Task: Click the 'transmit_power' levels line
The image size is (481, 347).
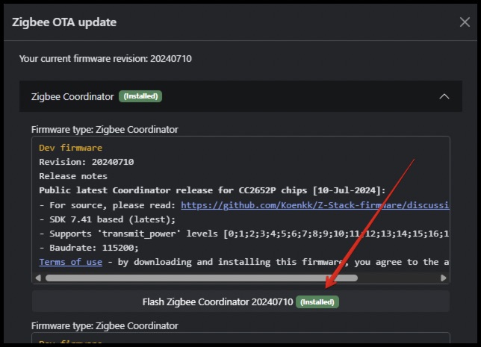Action: click(244, 234)
